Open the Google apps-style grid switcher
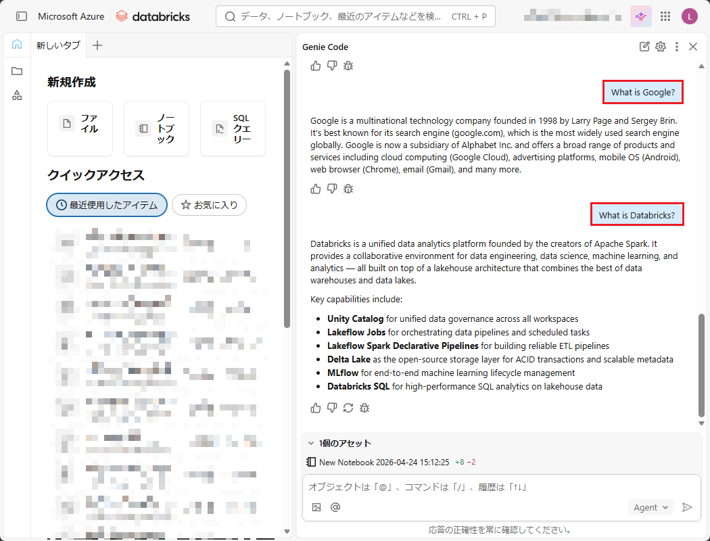The width and height of the screenshot is (710, 541). coord(665,16)
